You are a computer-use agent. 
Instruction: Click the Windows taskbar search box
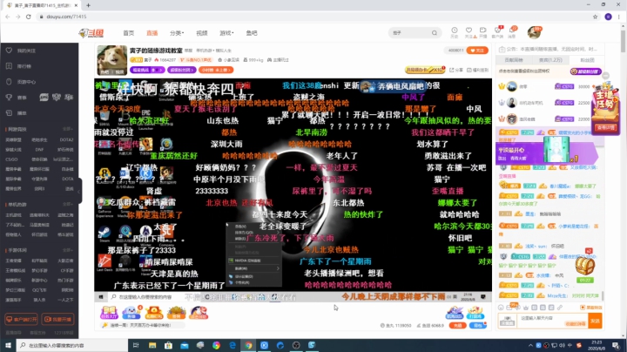pyautogui.click(x=72, y=345)
